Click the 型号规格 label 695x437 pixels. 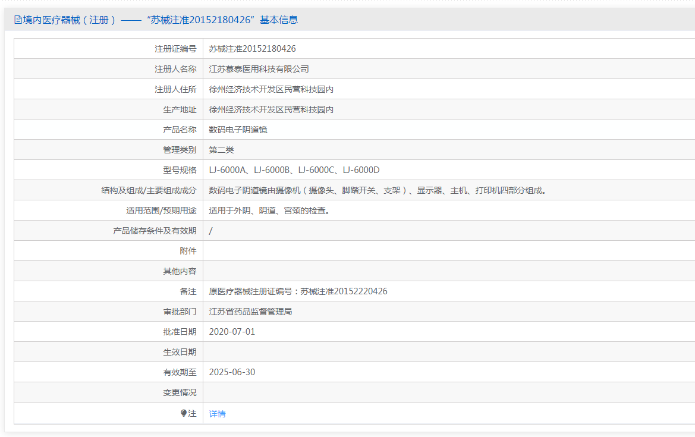click(x=180, y=170)
